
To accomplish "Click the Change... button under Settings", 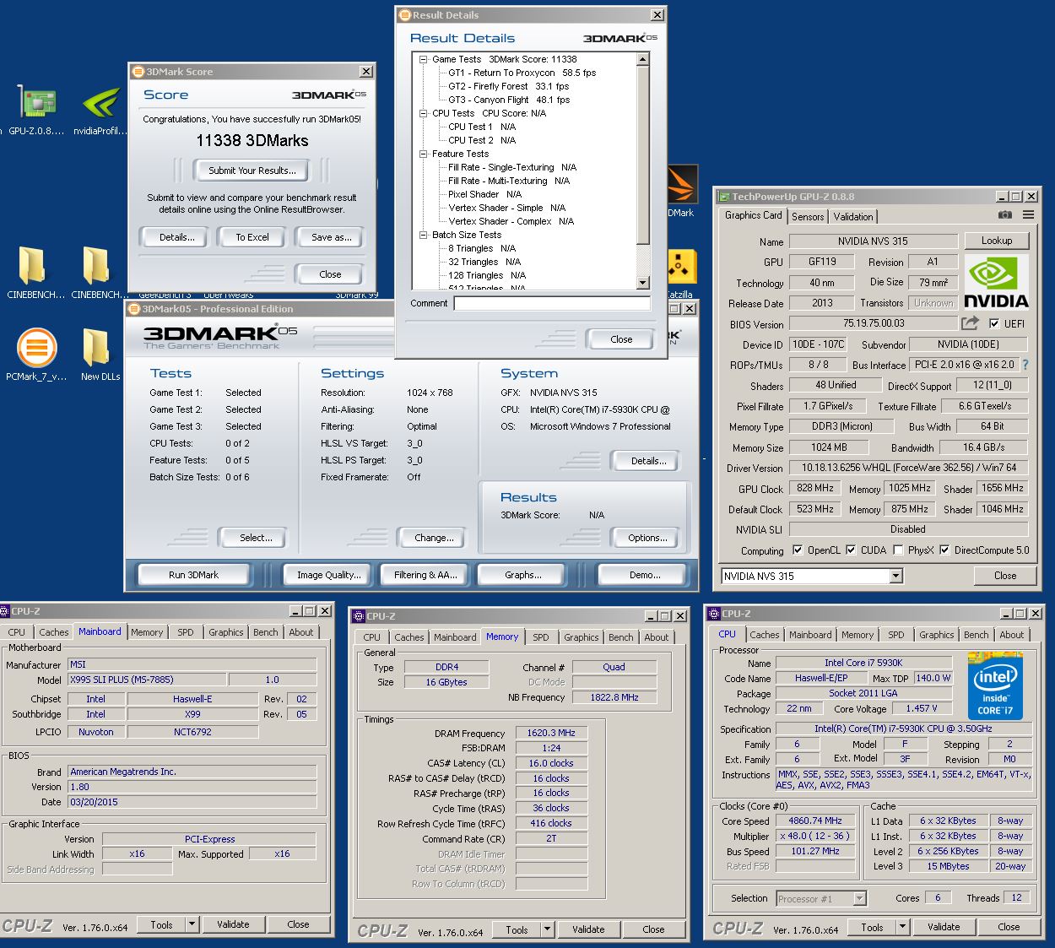I will click(434, 538).
